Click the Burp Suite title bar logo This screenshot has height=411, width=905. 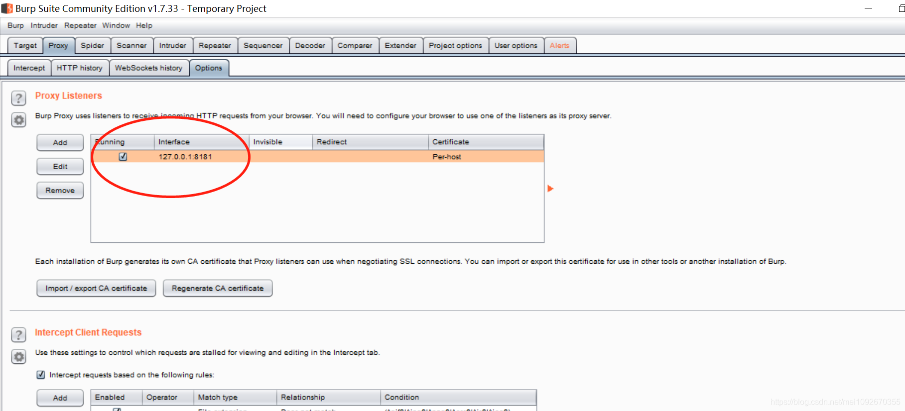coord(7,8)
